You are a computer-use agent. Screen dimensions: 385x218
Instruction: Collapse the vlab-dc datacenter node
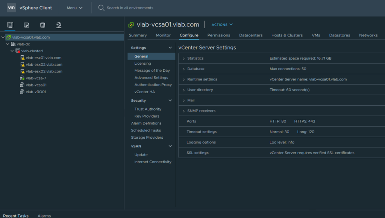(8, 44)
